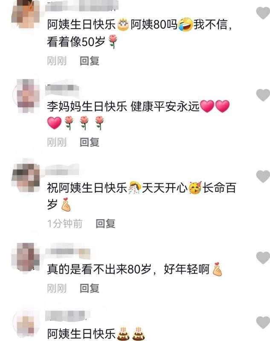Reply to the 长命百岁 comment
270x341 pixels.
click(105, 223)
